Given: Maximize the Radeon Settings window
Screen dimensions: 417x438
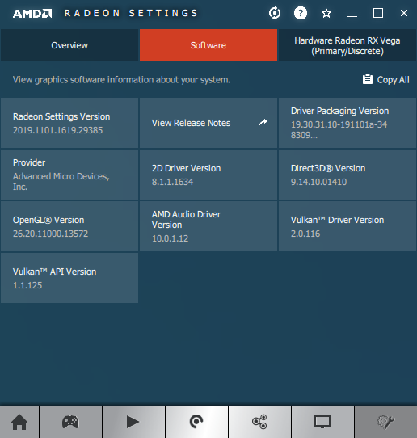Looking at the screenshot, I should (378, 13).
